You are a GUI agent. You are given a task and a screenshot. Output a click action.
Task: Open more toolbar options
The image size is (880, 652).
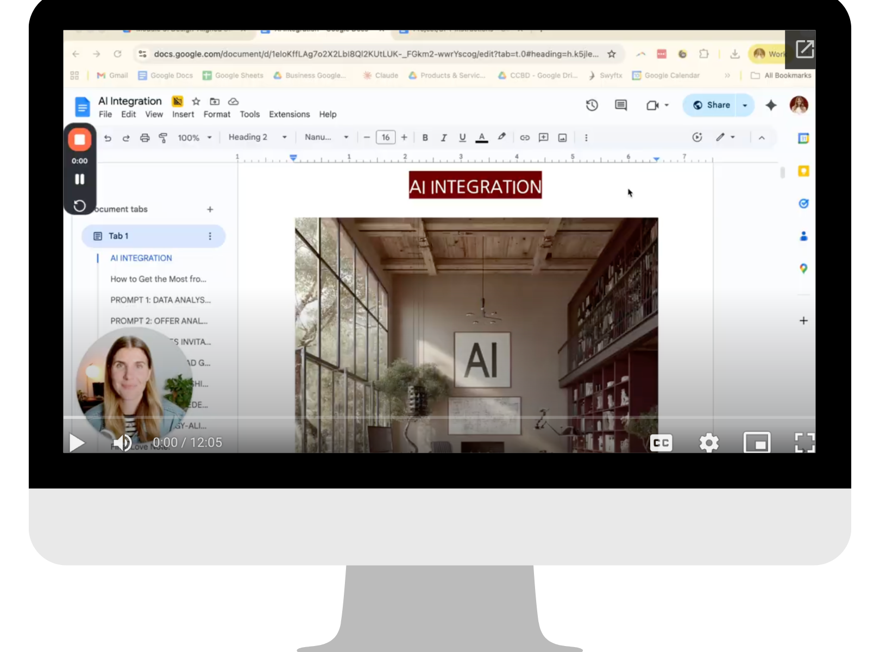(586, 137)
